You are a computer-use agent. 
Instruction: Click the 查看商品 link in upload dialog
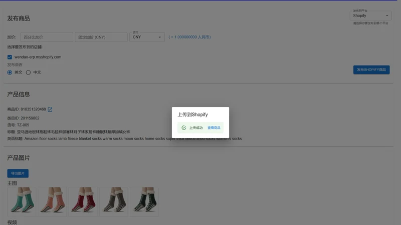(214, 128)
